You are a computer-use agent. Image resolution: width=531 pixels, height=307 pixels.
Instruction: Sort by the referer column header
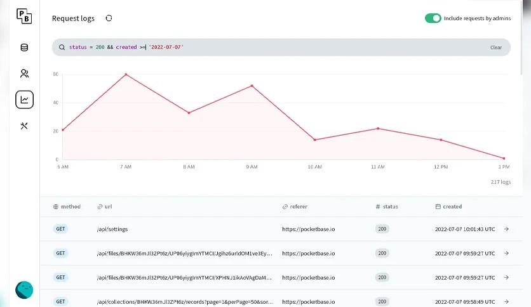295,207
